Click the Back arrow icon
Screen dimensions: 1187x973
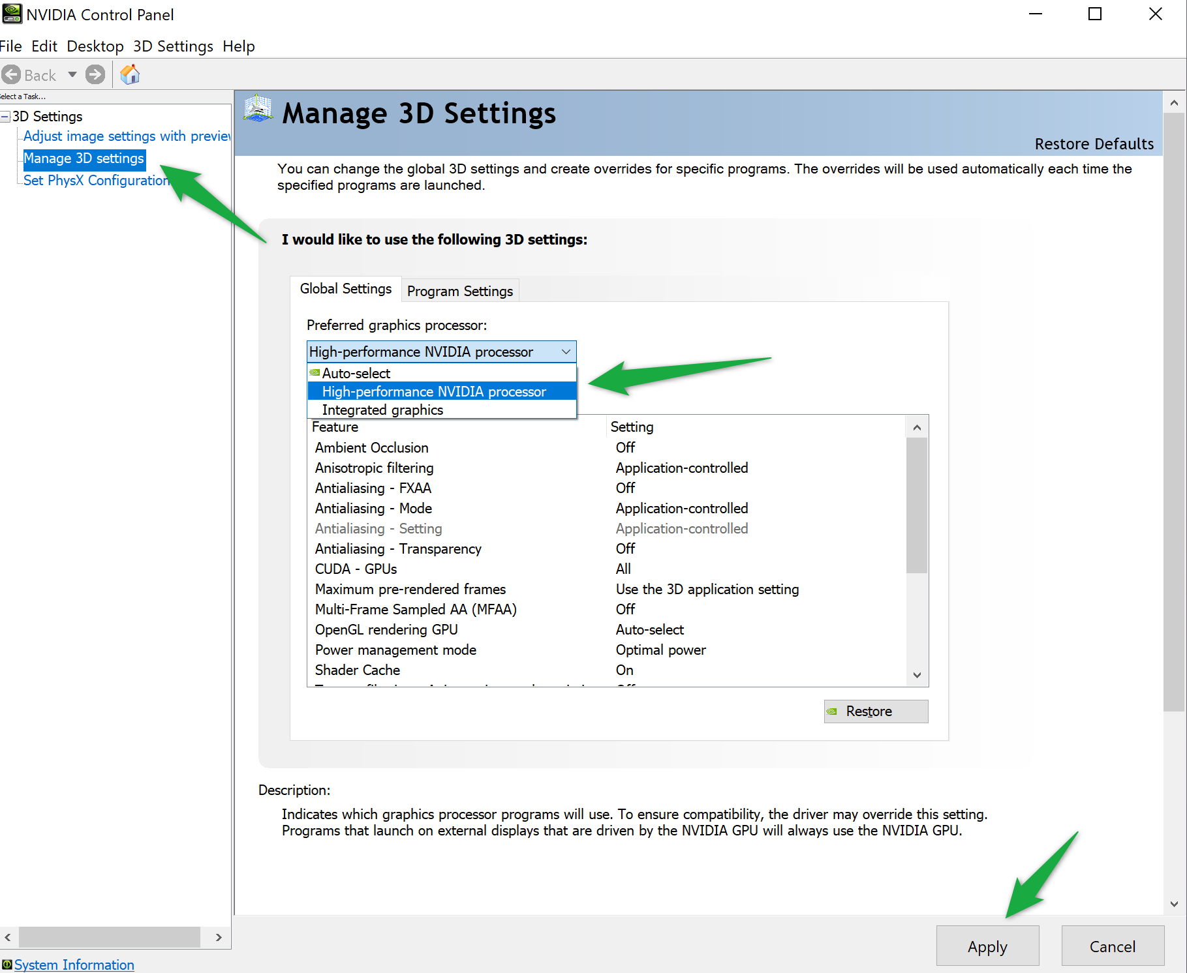point(11,75)
